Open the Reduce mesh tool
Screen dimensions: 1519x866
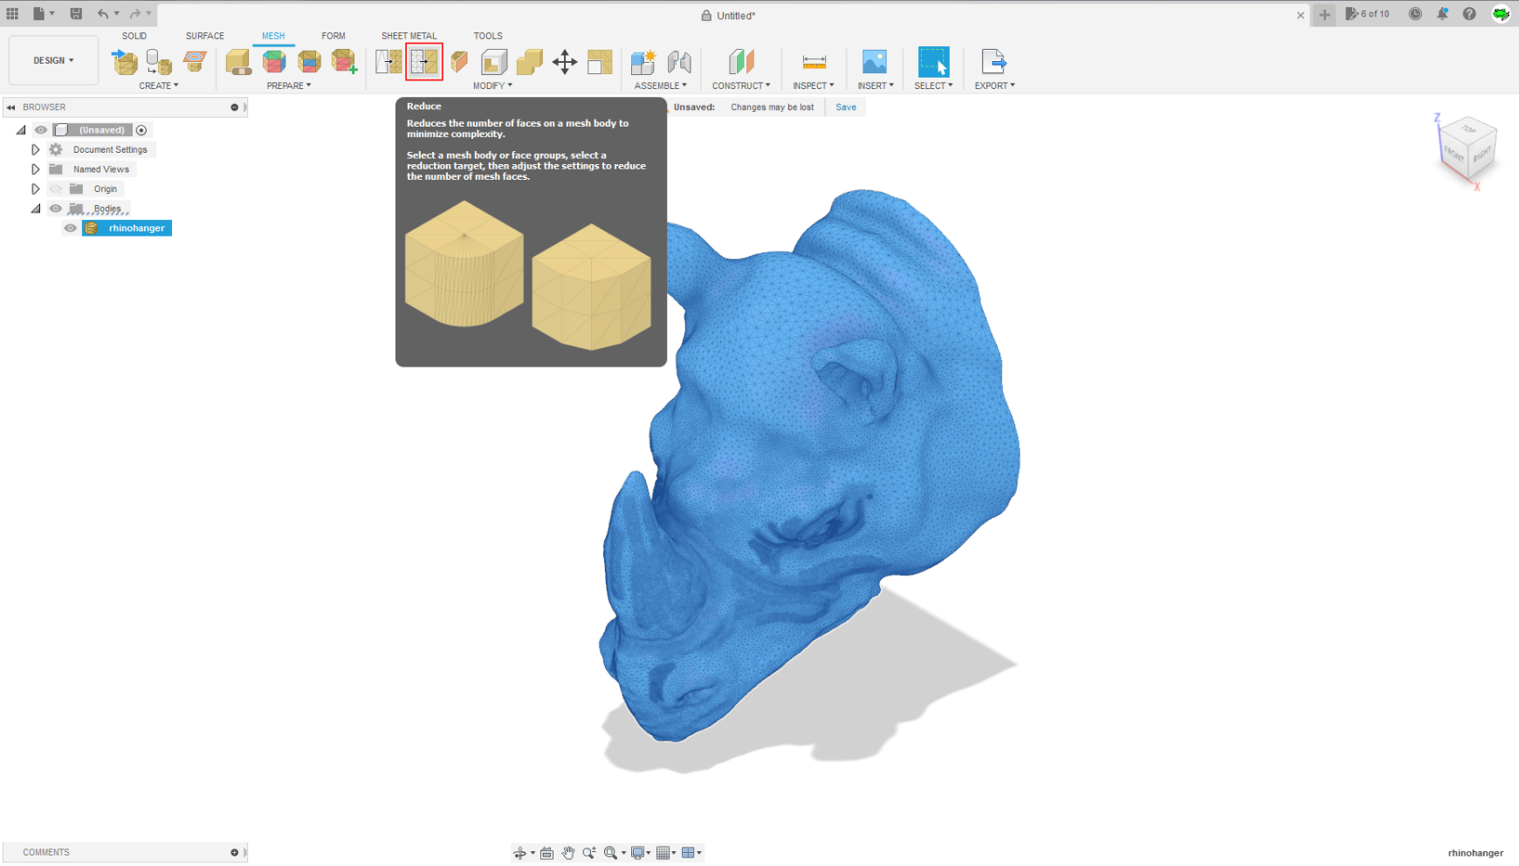(x=424, y=61)
